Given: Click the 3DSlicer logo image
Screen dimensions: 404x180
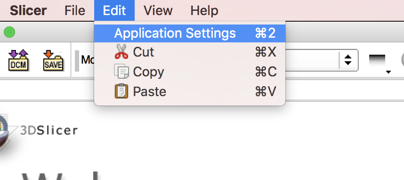Looking at the screenshot, I should click(5, 133).
